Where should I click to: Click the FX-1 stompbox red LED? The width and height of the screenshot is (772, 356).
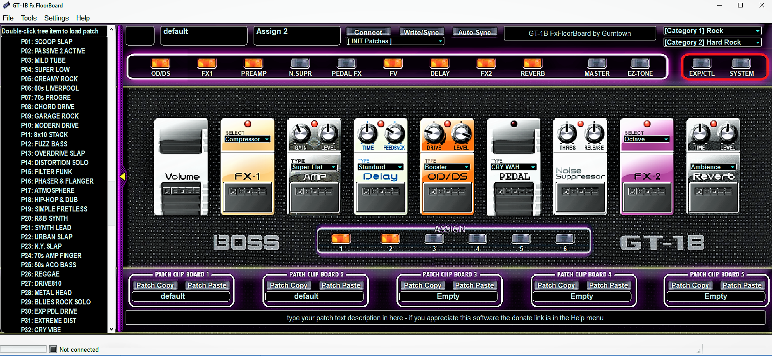point(248,124)
